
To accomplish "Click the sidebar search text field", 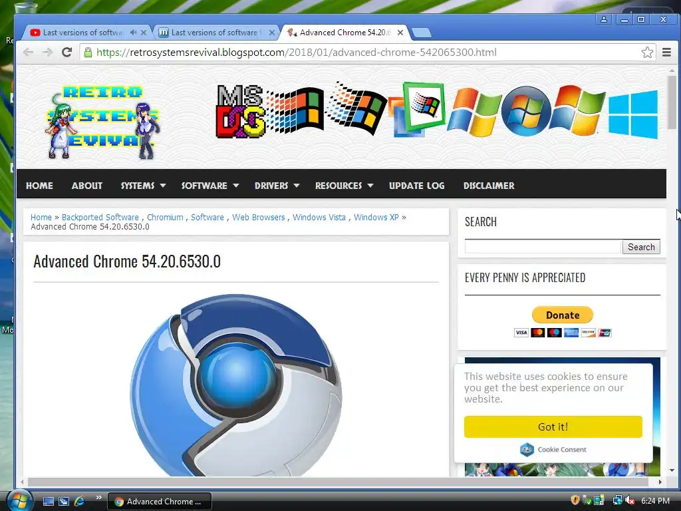I will (543, 247).
